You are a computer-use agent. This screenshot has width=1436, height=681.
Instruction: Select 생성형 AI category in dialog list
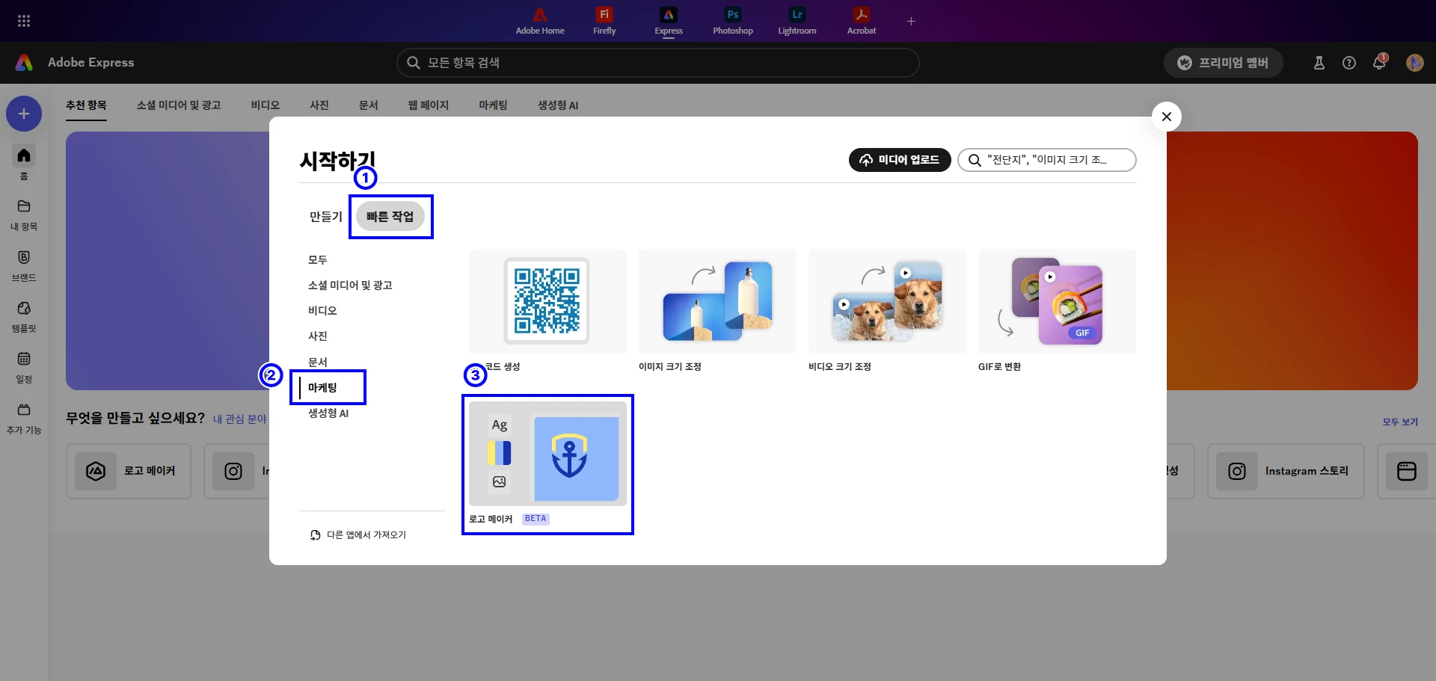(328, 413)
